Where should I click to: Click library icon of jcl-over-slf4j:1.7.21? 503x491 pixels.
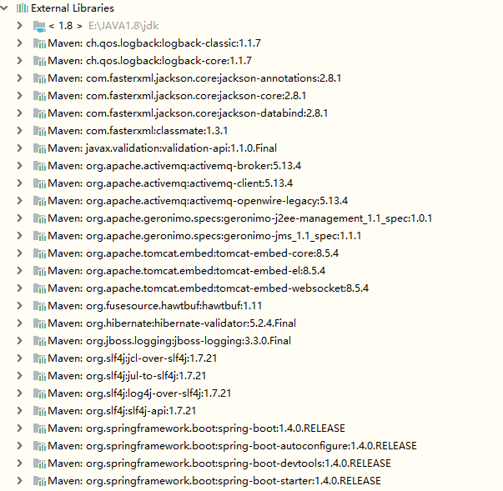(x=39, y=358)
